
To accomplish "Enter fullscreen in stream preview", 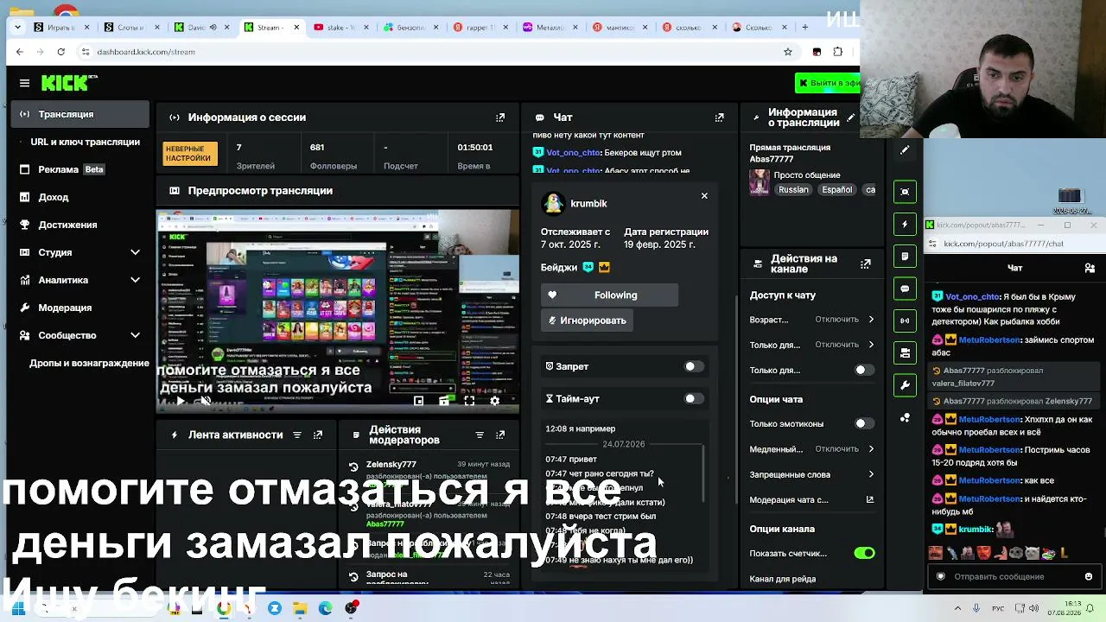I will point(469,401).
